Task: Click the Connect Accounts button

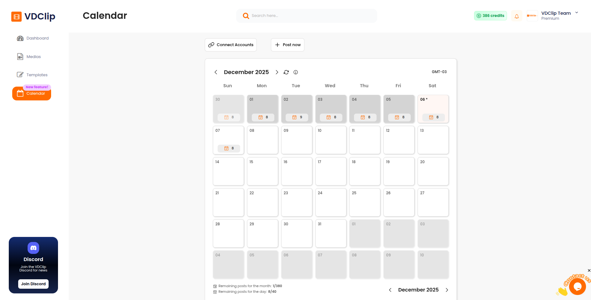Action: pos(230,45)
